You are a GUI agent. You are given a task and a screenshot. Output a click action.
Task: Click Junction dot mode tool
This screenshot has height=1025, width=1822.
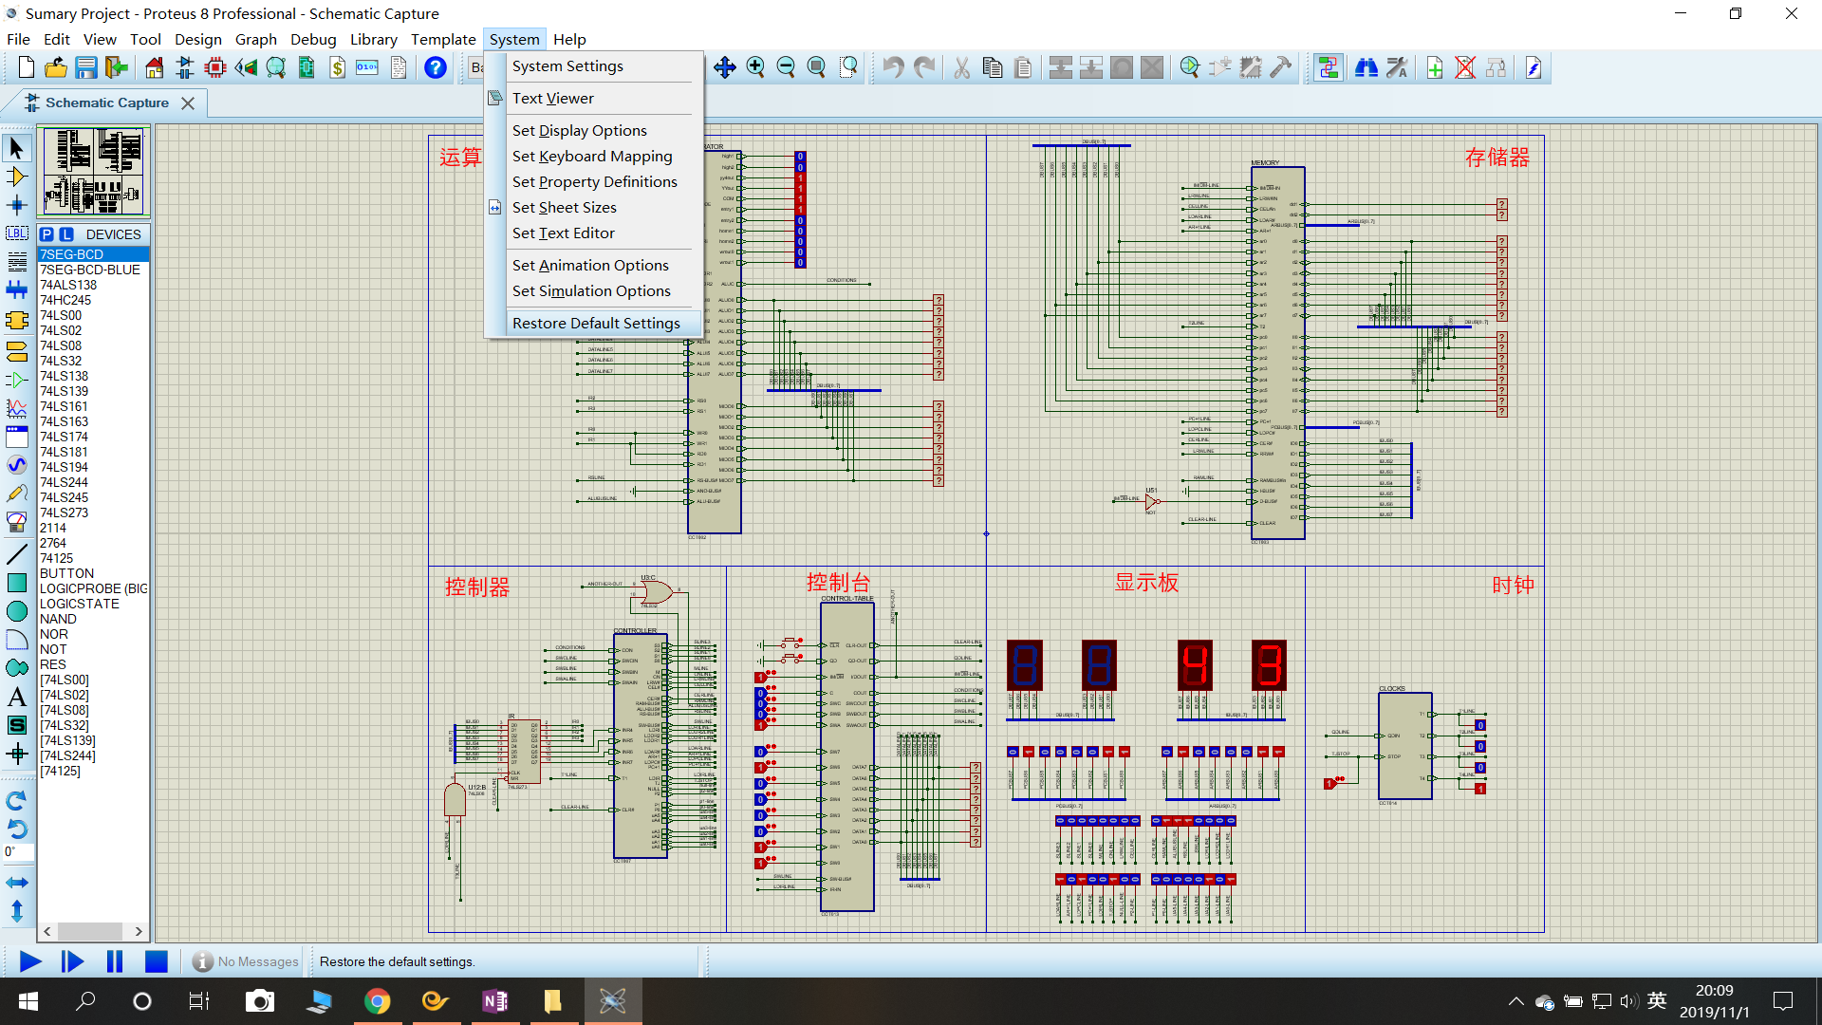click(16, 205)
